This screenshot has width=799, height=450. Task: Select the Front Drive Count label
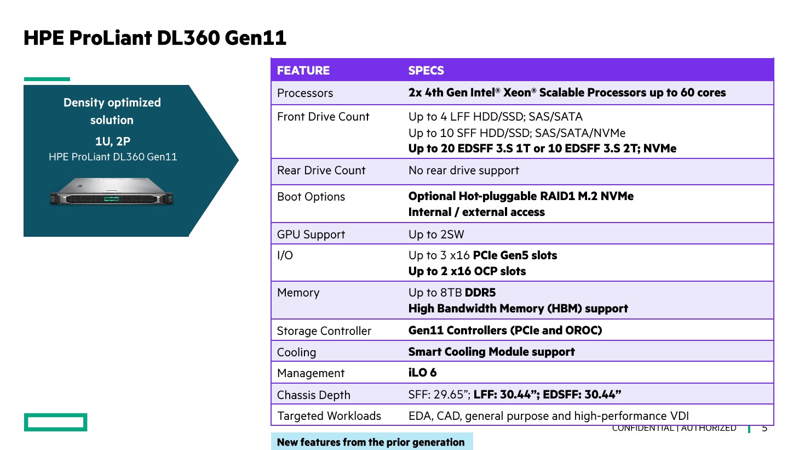pyautogui.click(x=323, y=117)
